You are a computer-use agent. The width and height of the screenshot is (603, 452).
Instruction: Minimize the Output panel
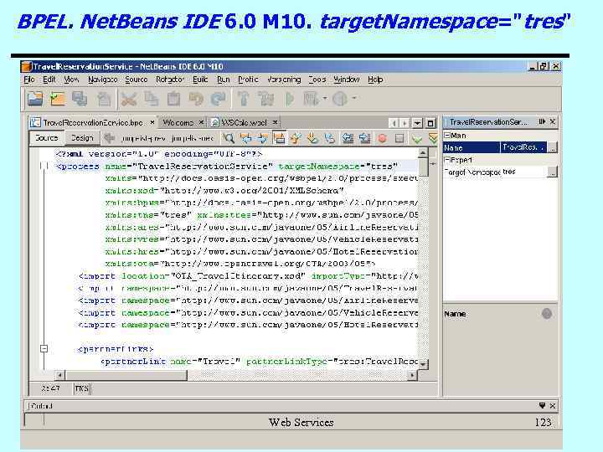tap(542, 405)
